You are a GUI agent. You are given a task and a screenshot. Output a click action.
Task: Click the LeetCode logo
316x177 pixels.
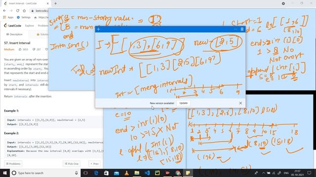(x=12, y=26)
